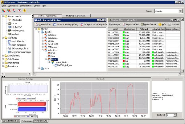Select the Woche00011 media row
The image size is (185, 124).
144,61
